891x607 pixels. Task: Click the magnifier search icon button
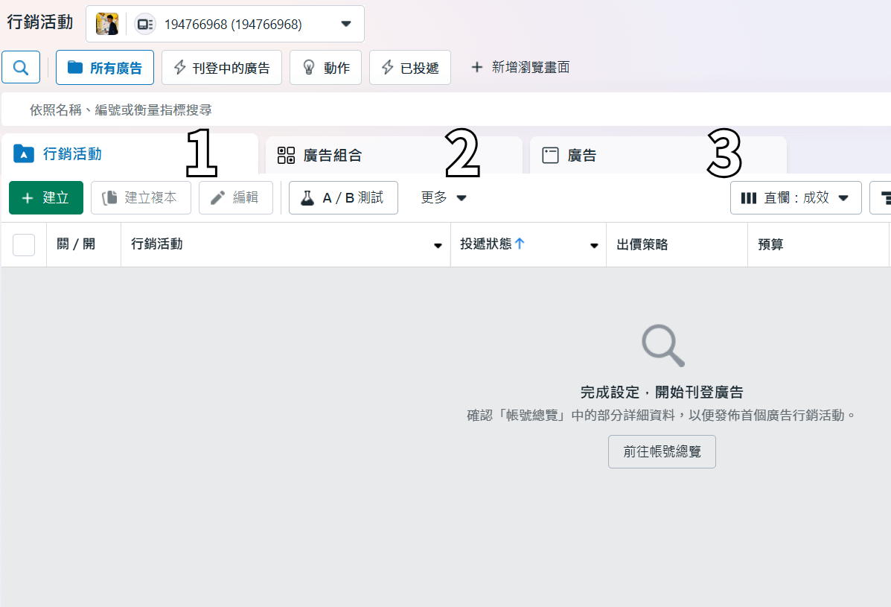(x=21, y=68)
